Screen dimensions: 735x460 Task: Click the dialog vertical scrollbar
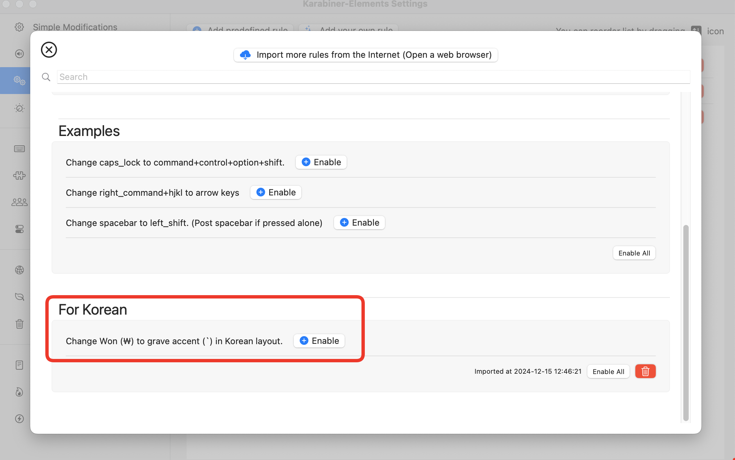pos(686,322)
